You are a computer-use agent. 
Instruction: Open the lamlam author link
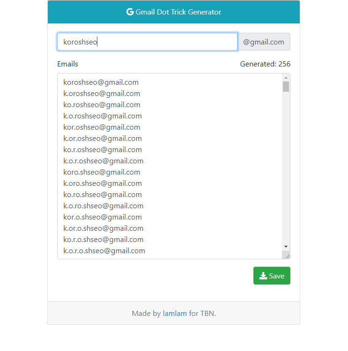coord(175,314)
